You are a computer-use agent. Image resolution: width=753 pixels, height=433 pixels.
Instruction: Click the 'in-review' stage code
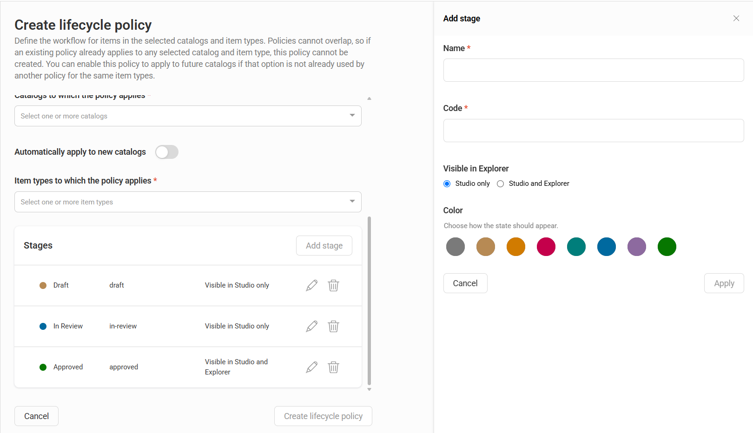pyautogui.click(x=123, y=326)
